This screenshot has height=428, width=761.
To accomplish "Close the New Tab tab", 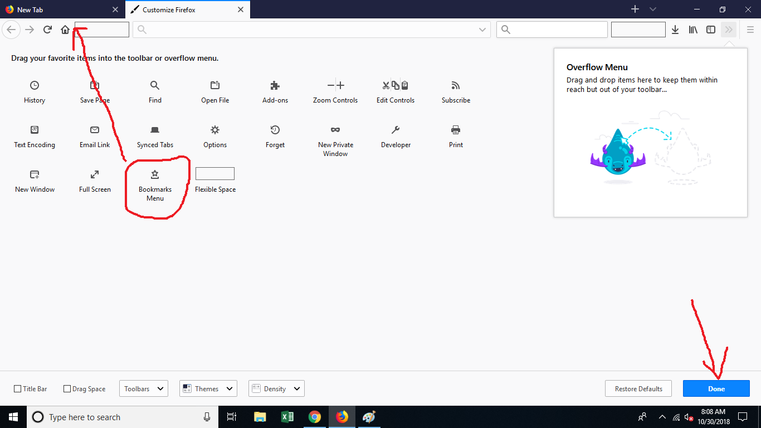I will (x=115, y=9).
